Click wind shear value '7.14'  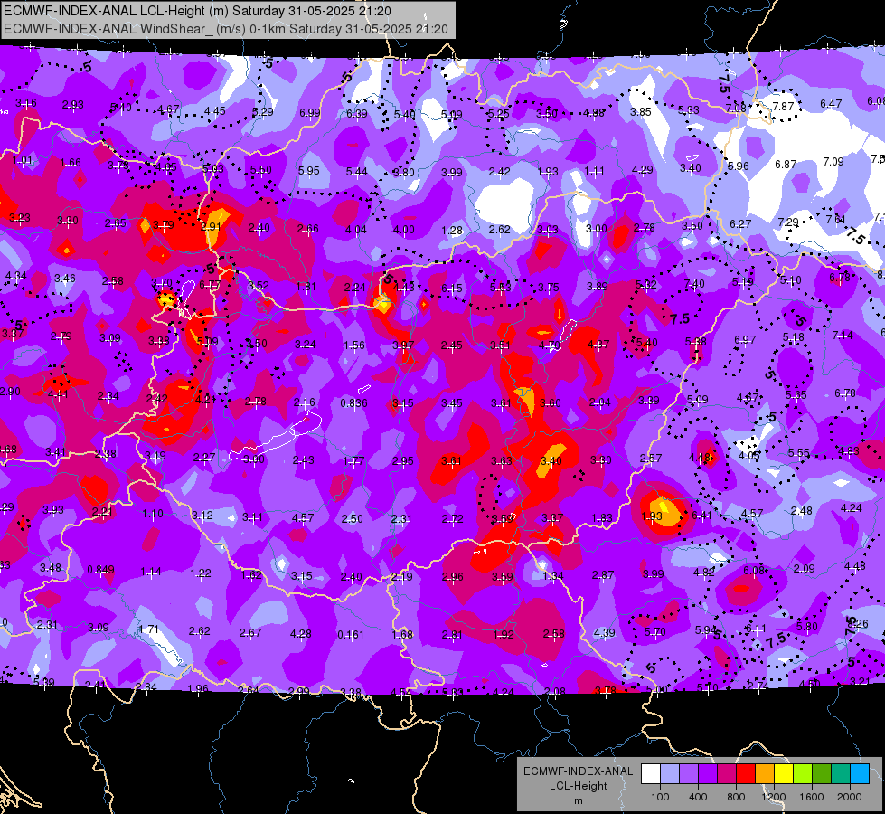[x=843, y=336]
